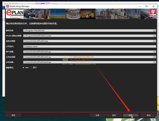Select the mm measurement unit
Viewport: 159px width, 121px height.
coord(24,67)
